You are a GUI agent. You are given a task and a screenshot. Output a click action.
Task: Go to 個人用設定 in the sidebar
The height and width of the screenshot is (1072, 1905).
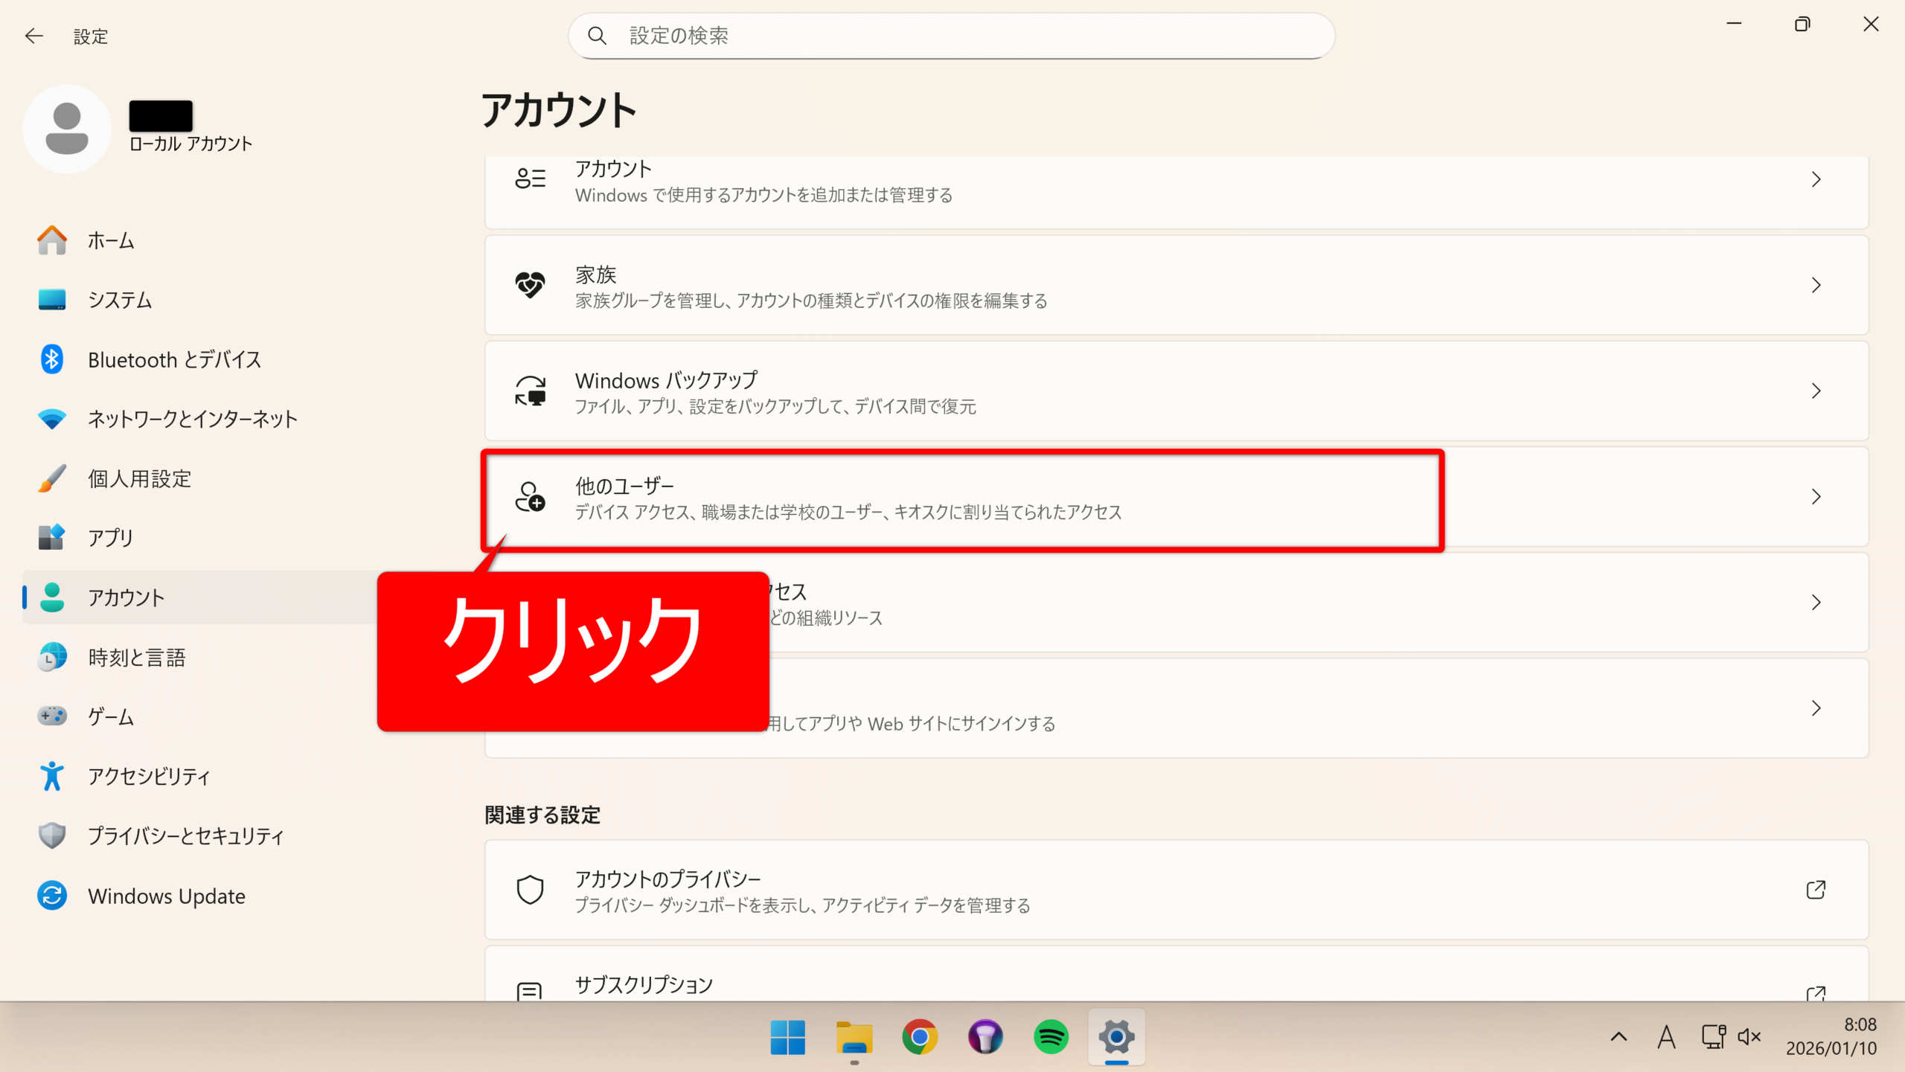tap(139, 478)
